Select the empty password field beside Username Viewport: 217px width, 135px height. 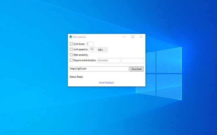pyautogui.click(x=132, y=60)
